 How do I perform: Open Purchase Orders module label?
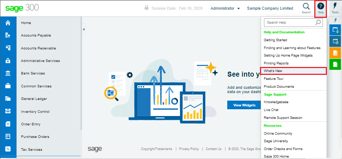tap(35, 137)
